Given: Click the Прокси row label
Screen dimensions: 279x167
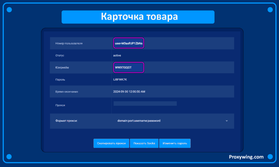Looking at the screenshot, I should pyautogui.click(x=60, y=105).
